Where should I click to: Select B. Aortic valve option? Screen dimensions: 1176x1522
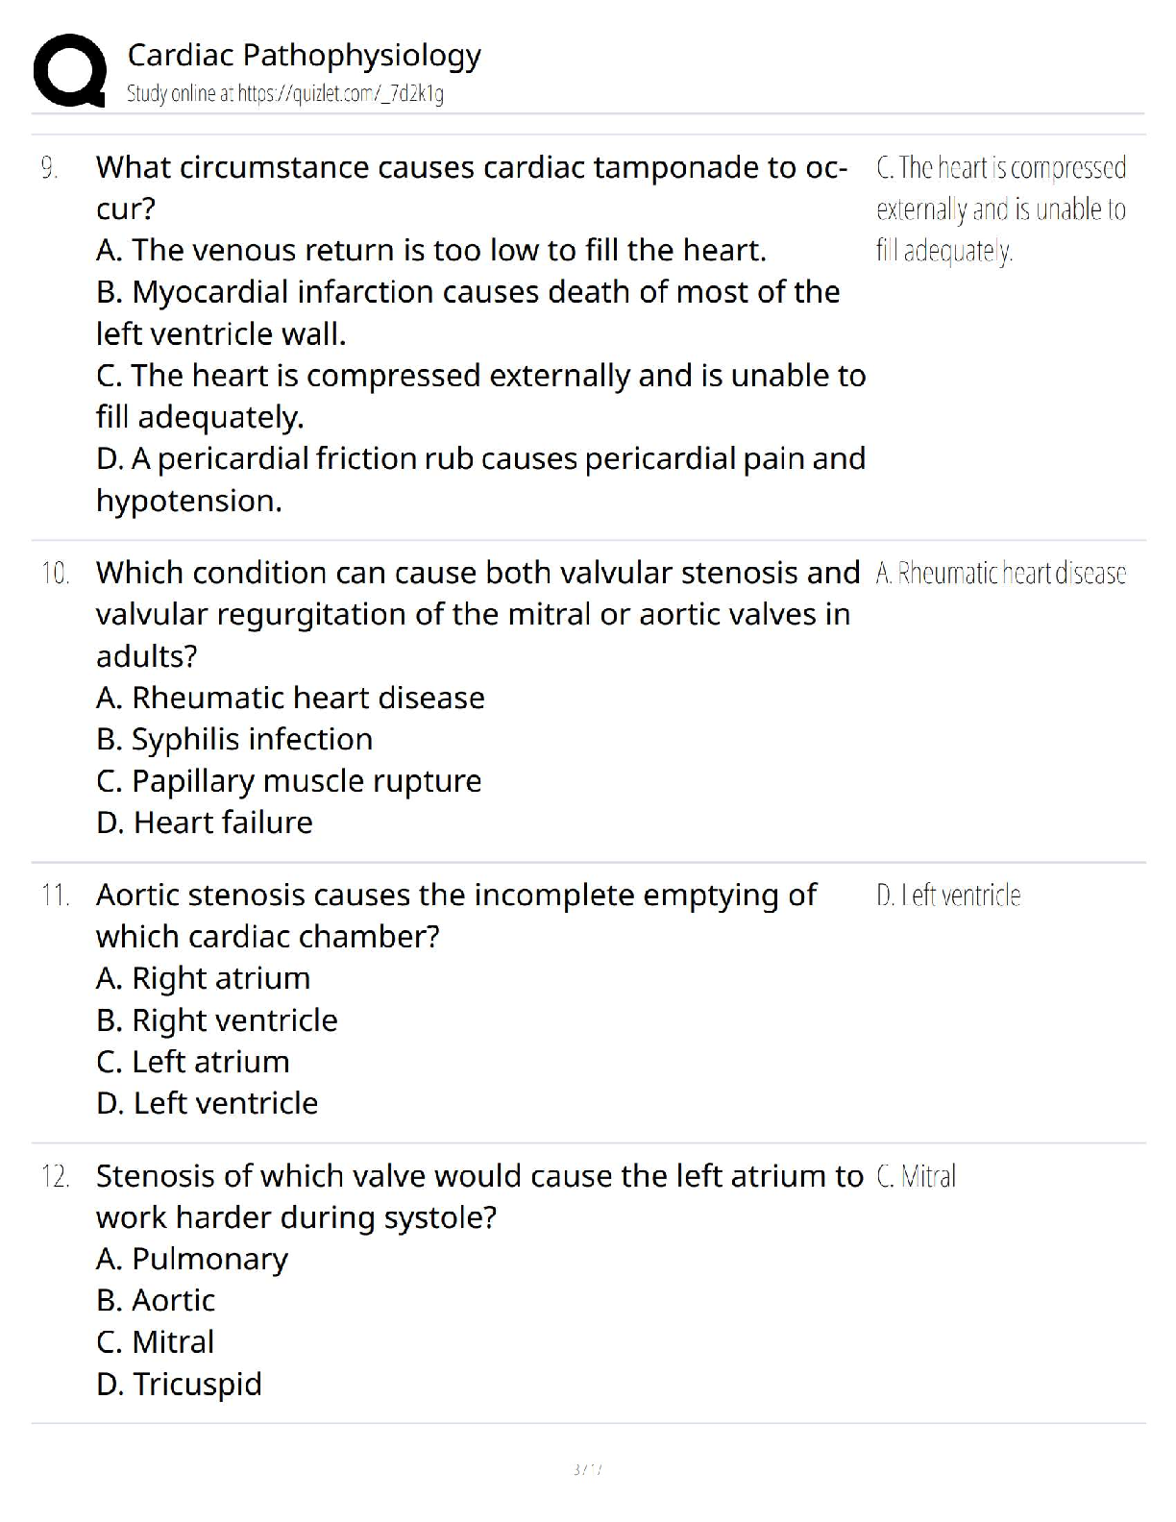point(156,1300)
